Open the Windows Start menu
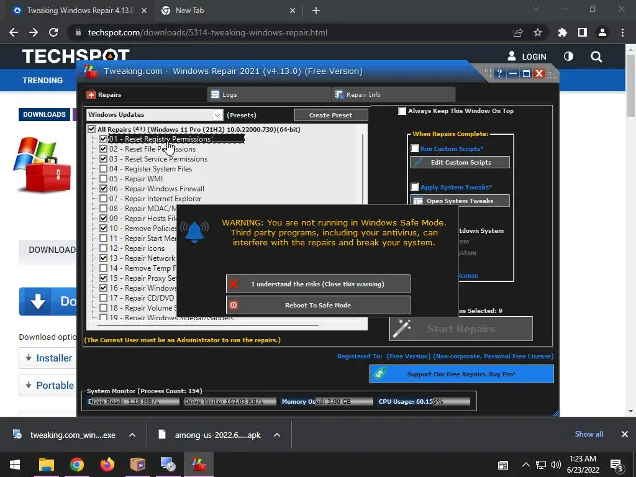The width and height of the screenshot is (636, 477). tap(15, 465)
